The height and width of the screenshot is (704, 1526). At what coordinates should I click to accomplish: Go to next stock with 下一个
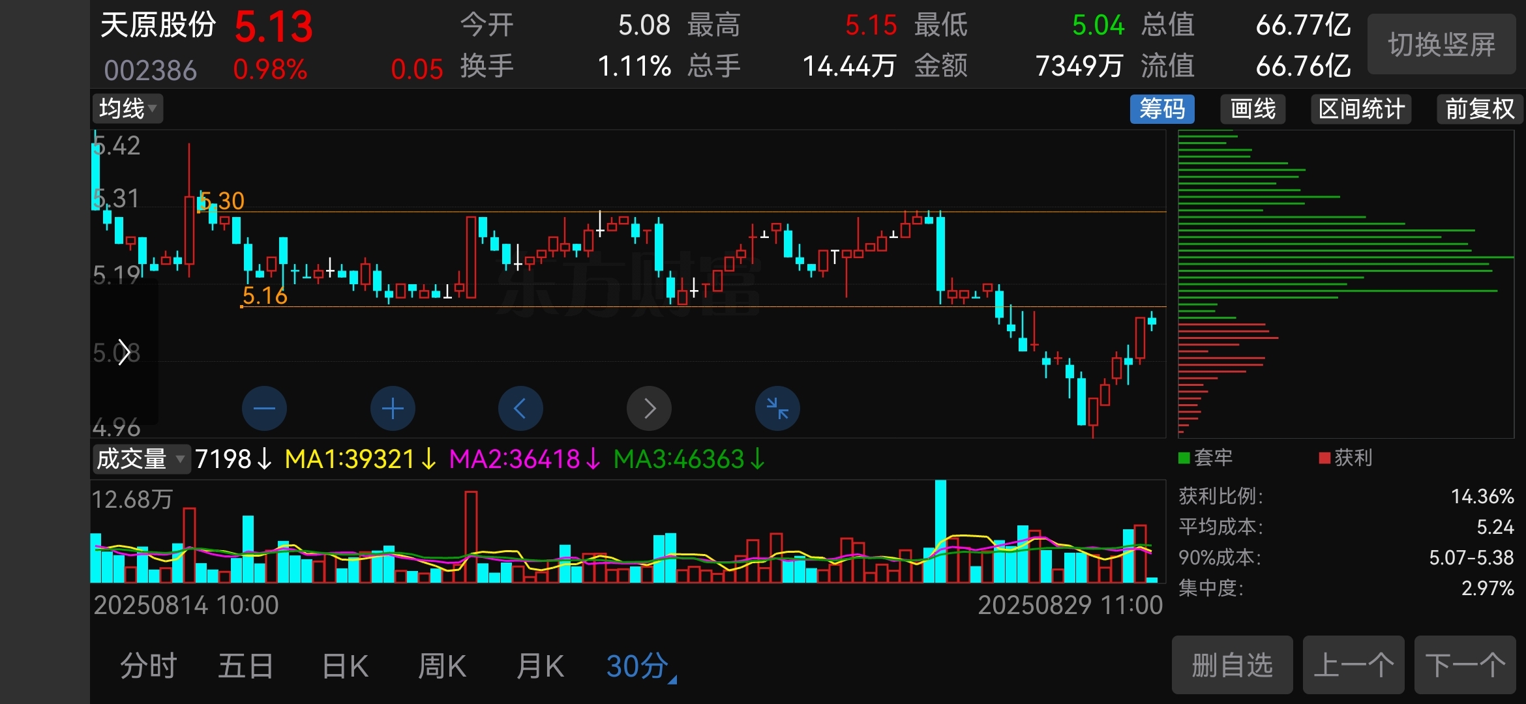1465,665
